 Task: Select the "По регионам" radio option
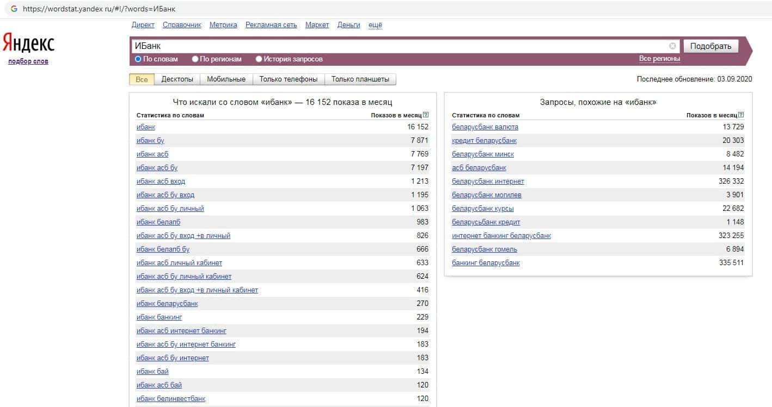pos(195,59)
